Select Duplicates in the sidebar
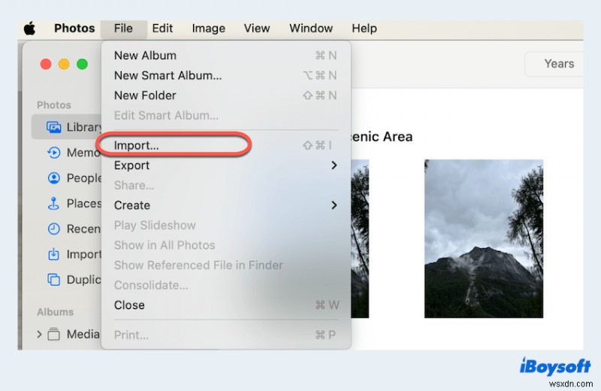The image size is (601, 391). [66, 280]
